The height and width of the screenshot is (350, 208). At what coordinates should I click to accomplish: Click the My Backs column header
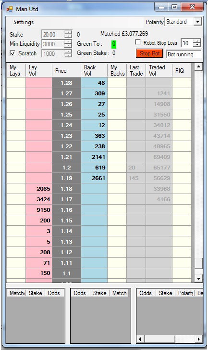pyautogui.click(x=117, y=70)
